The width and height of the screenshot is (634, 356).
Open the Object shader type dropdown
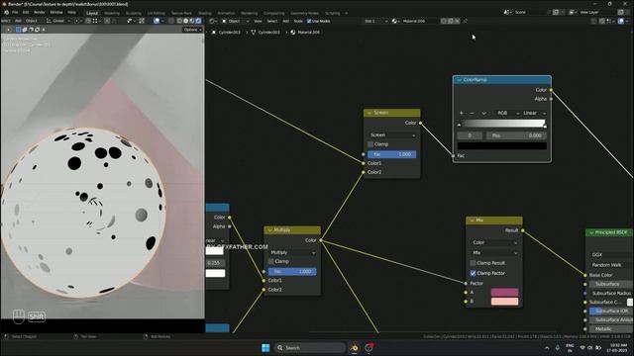(x=235, y=21)
